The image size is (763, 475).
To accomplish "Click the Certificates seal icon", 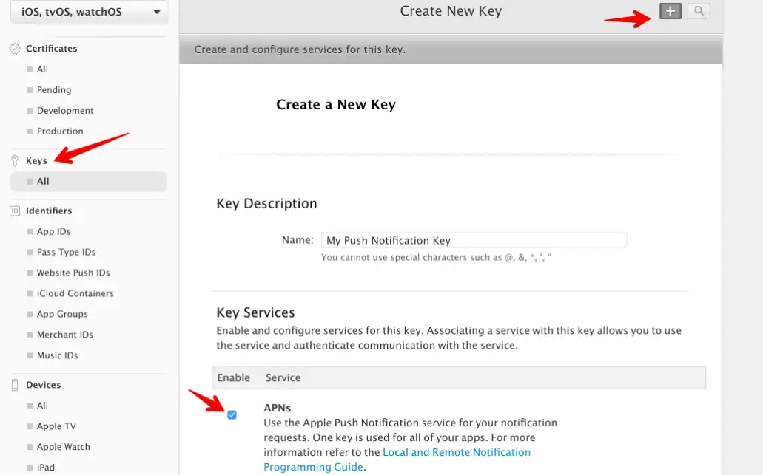I will [14, 49].
